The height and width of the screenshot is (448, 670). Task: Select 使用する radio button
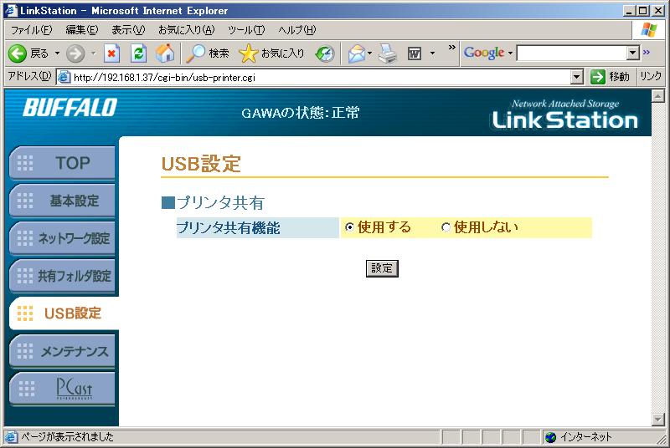point(349,227)
